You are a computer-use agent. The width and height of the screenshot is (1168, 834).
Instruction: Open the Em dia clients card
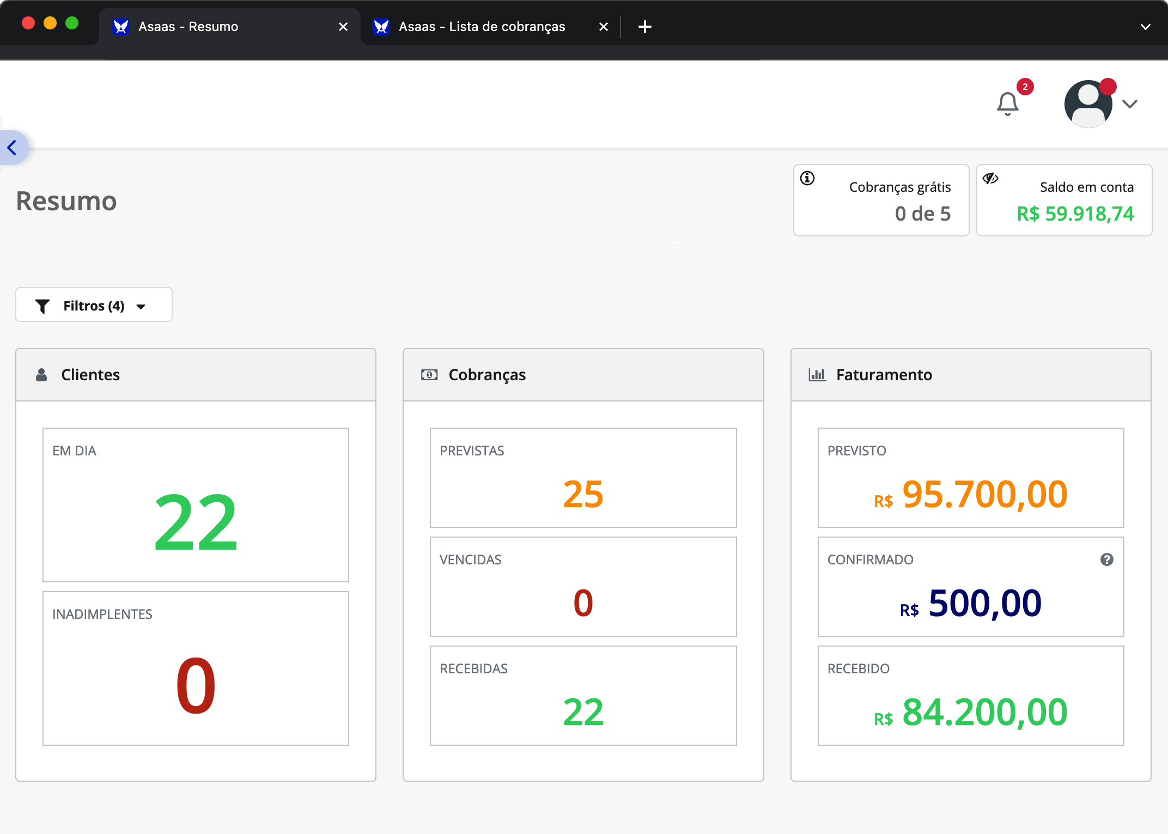(x=196, y=505)
